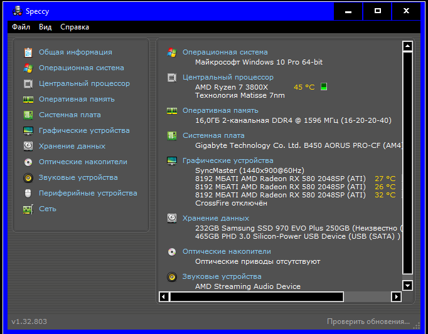Click the hard drive icon in sidebar
The image size is (428, 334).
click(28, 147)
